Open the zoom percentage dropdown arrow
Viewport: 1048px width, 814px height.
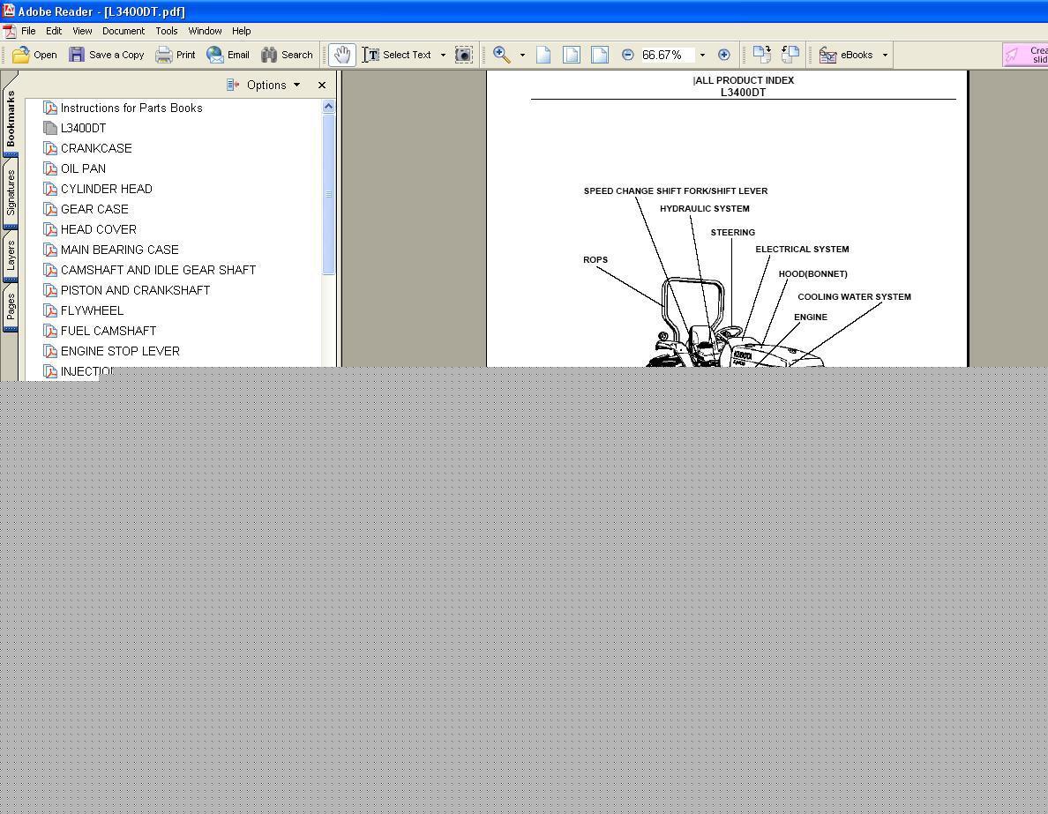click(x=702, y=55)
